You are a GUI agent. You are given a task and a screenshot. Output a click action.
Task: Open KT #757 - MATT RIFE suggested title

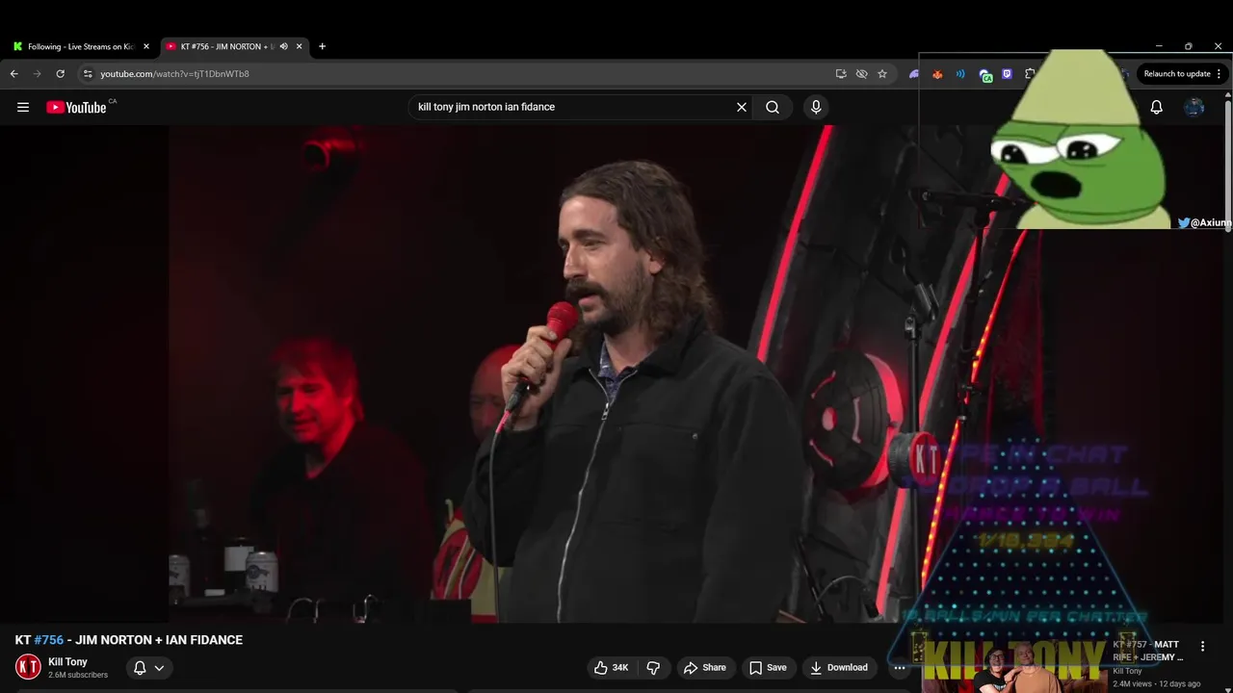coord(1146,651)
